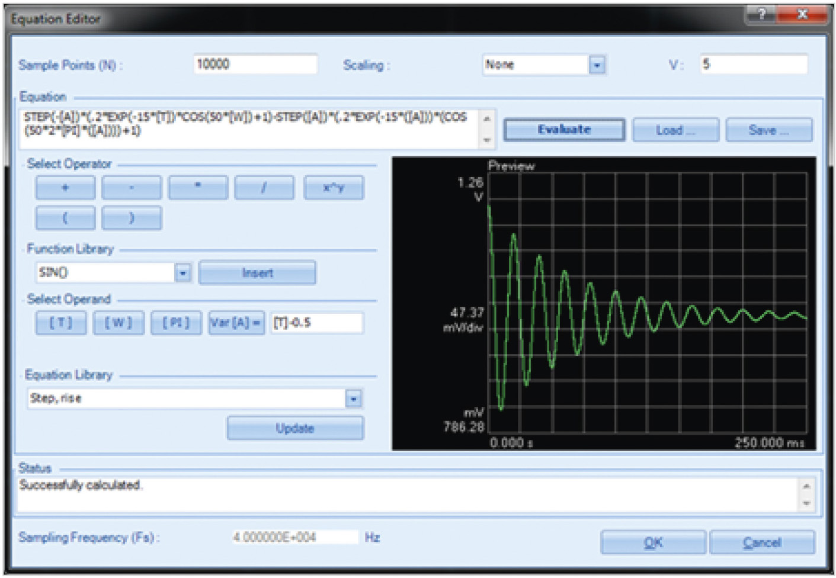Click the Var [A] = button
Image resolution: width=836 pixels, height=578 pixels.
236,323
